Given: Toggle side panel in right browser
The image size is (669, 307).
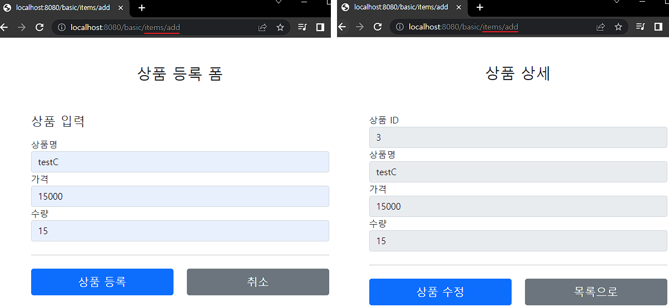Looking at the screenshot, I should pos(658,27).
